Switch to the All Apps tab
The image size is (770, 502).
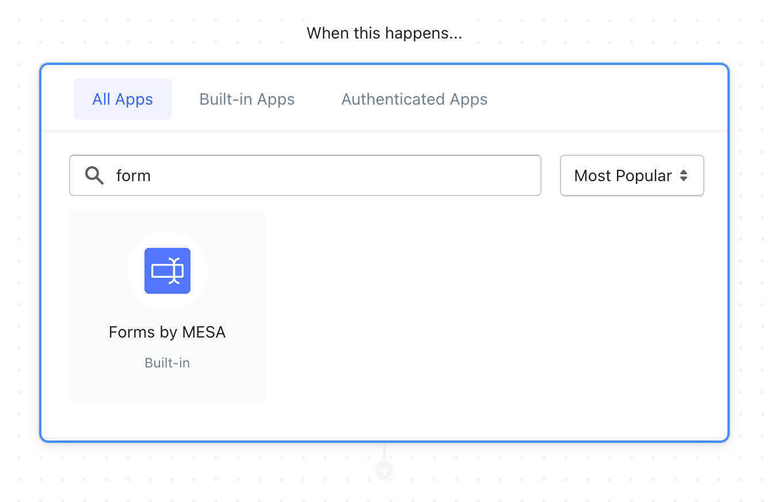tap(123, 99)
